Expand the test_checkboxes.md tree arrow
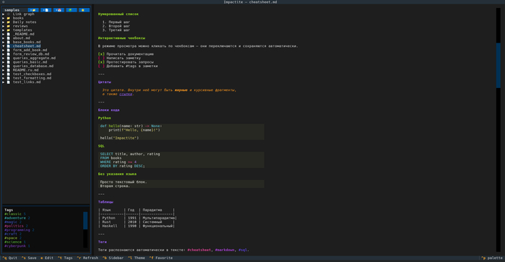Screen dimensions: 505x262 [3, 74]
